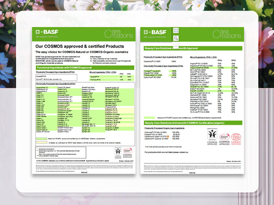Click 'For products which are not listed please contact us'
Screen dimensions: 274x205
click(166, 152)
